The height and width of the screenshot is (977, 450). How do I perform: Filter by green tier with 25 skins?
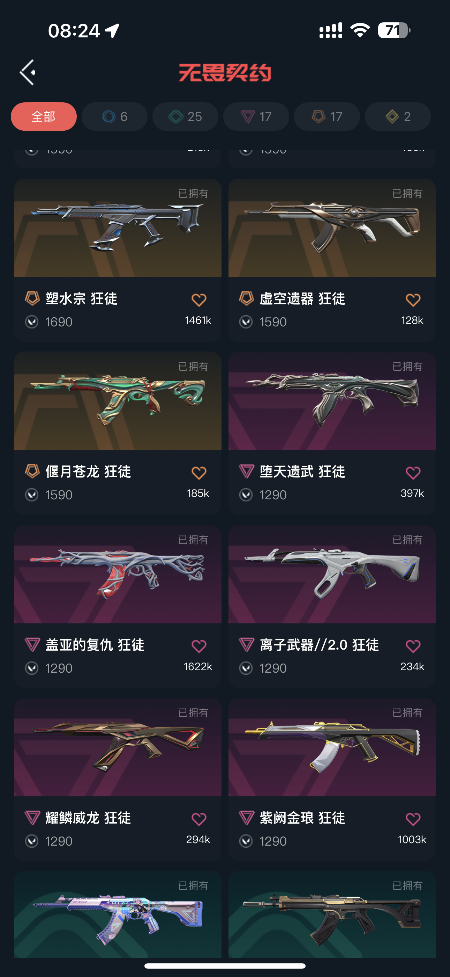pyautogui.click(x=185, y=116)
